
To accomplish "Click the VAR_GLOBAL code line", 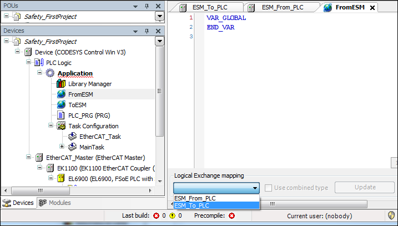I will 226,18.
